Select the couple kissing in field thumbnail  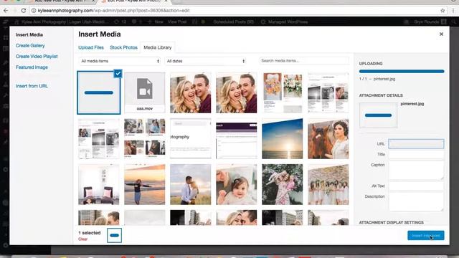tap(191, 184)
